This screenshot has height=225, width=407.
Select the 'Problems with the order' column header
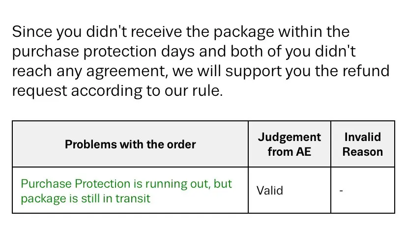pos(130,144)
